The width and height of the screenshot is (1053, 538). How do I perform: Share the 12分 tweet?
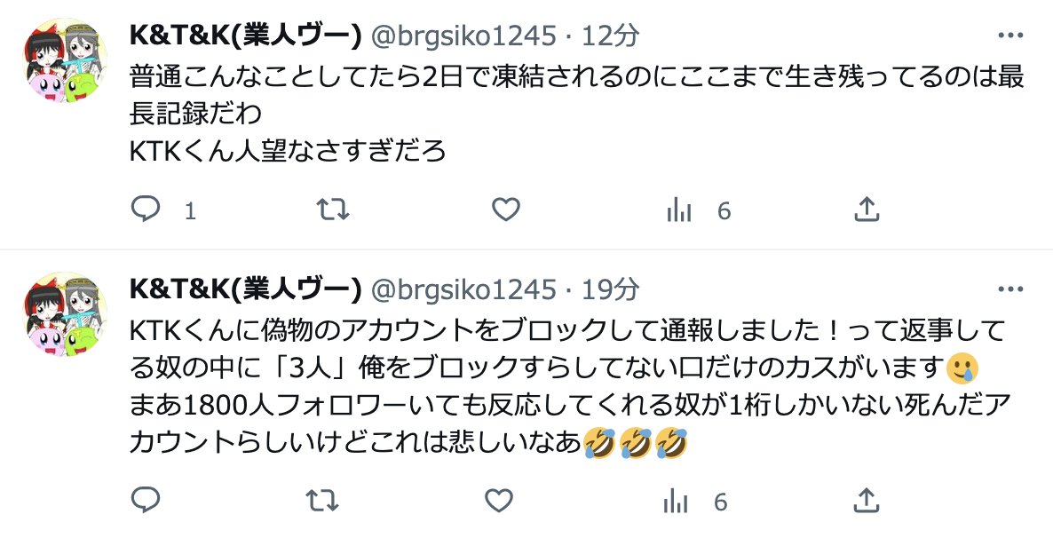pyautogui.click(x=867, y=210)
